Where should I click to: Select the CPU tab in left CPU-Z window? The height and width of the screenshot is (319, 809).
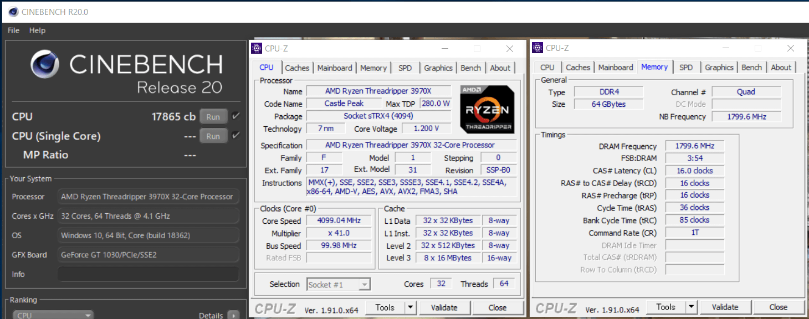point(267,68)
